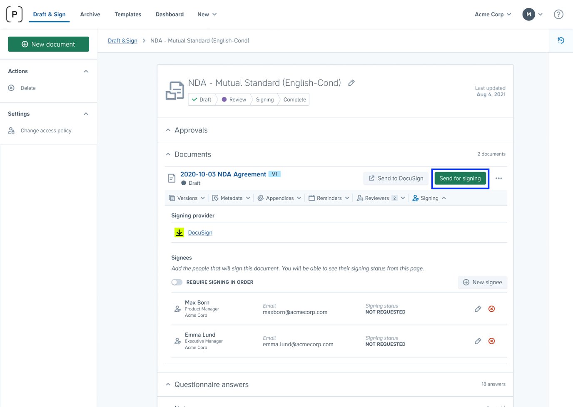Open the Dashboard tab
Viewport: 573px width, 407px height.
tap(169, 14)
